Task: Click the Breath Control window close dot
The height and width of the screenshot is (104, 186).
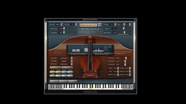Action: pos(46,20)
